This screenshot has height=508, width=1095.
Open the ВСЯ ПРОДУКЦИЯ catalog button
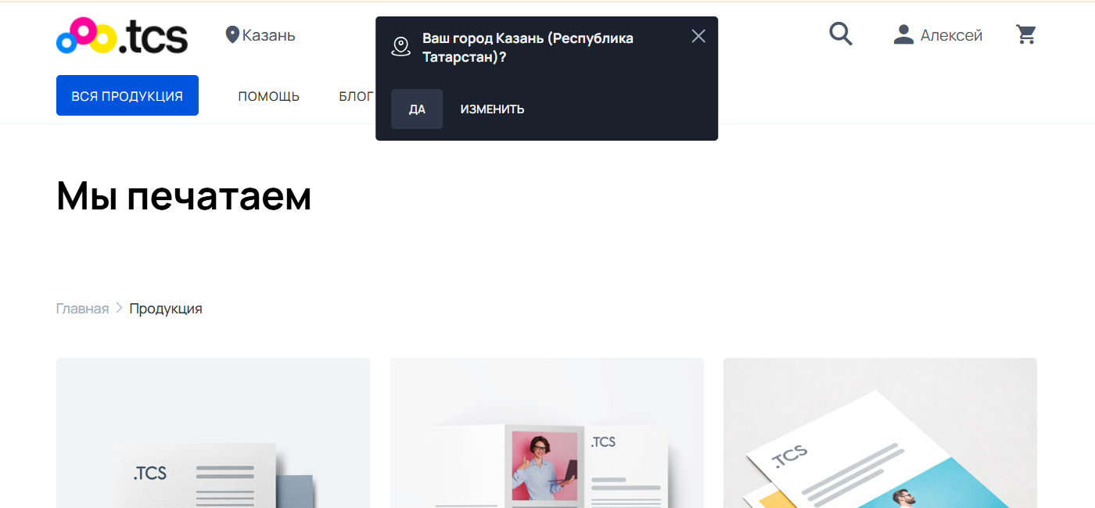click(127, 95)
